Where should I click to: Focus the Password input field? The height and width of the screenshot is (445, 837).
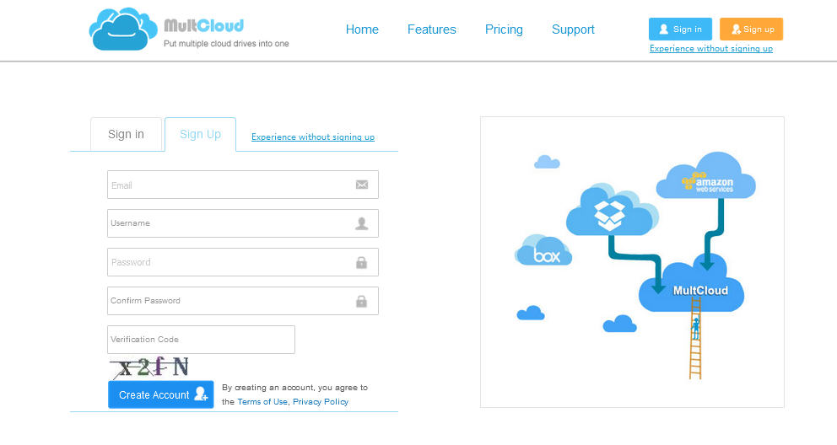point(243,262)
